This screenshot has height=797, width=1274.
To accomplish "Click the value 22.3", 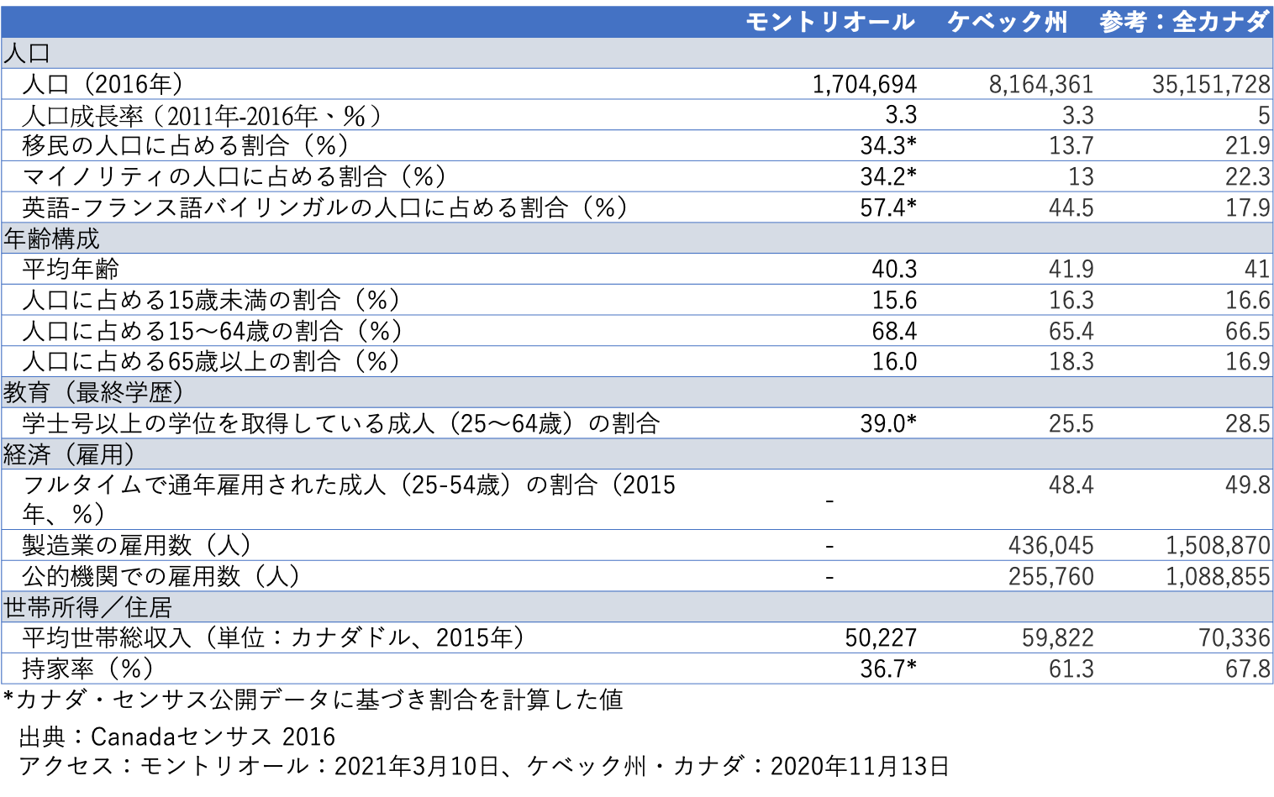I will [x=1248, y=176].
